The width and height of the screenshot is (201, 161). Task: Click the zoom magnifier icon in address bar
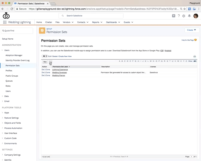[181, 9]
